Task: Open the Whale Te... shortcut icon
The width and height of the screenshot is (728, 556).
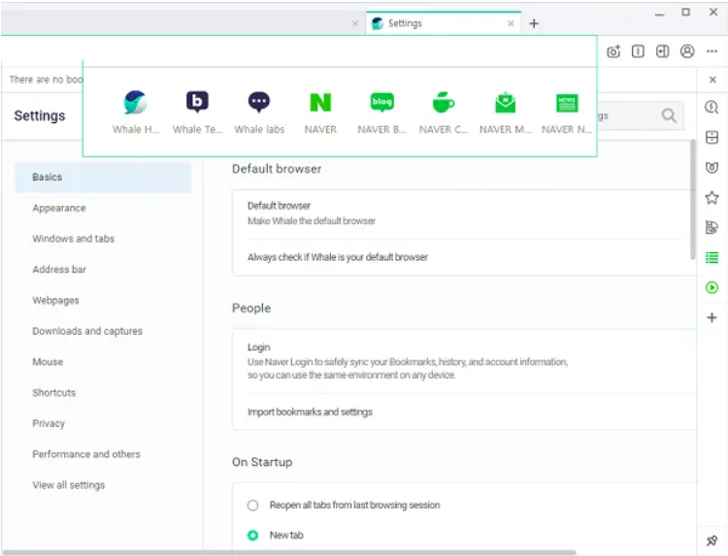Action: click(x=197, y=103)
